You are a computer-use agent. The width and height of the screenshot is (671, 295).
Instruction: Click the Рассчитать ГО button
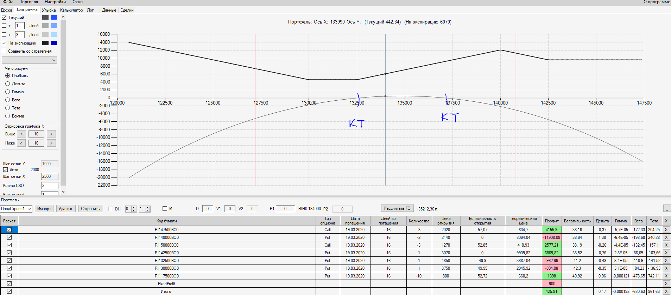(x=397, y=208)
